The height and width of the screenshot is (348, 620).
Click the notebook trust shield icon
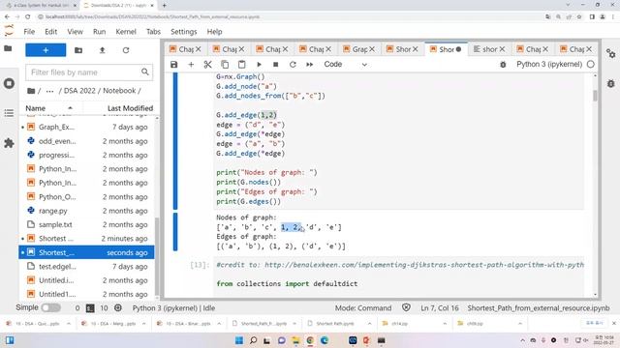pyautogui.click(x=406, y=307)
